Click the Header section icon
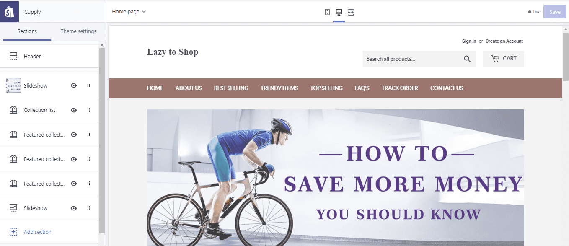This screenshot has width=569, height=246. pos(13,56)
